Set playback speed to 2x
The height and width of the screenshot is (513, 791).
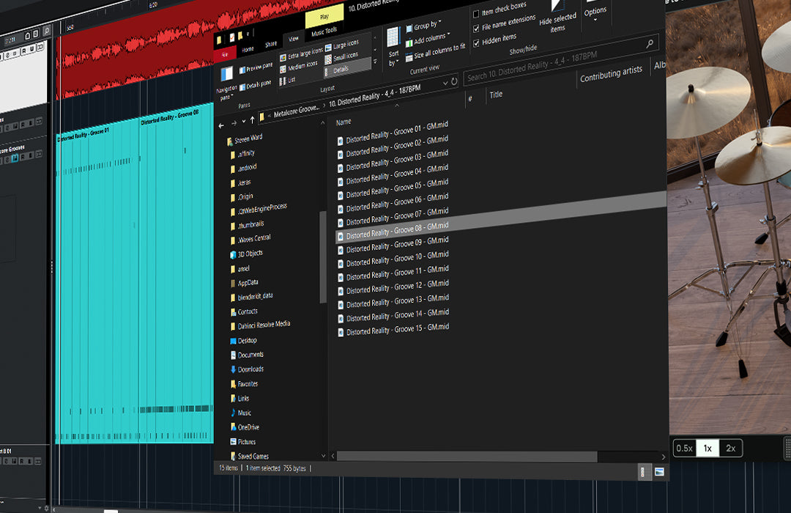[730, 448]
